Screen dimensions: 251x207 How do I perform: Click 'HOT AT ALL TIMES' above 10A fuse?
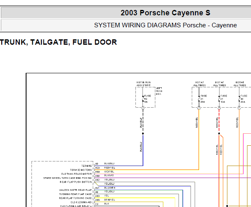pos(220,84)
